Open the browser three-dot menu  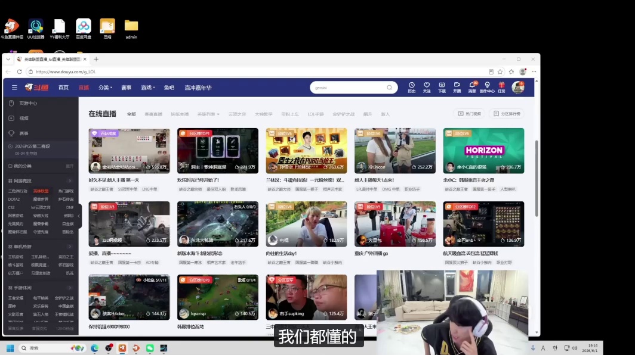534,71
